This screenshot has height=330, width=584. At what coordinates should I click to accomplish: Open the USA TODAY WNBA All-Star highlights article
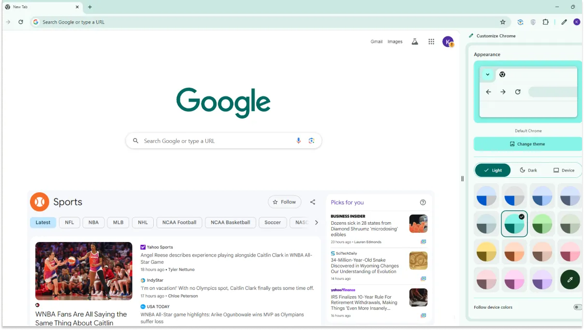pyautogui.click(x=222, y=317)
